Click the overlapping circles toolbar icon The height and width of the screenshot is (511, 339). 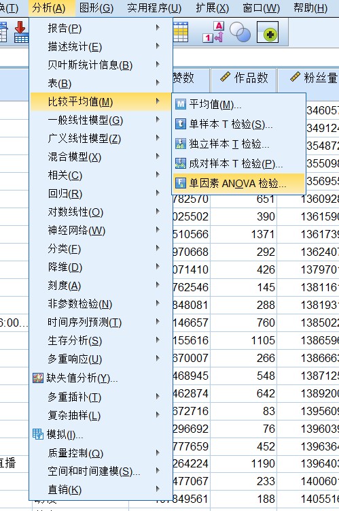(x=240, y=32)
